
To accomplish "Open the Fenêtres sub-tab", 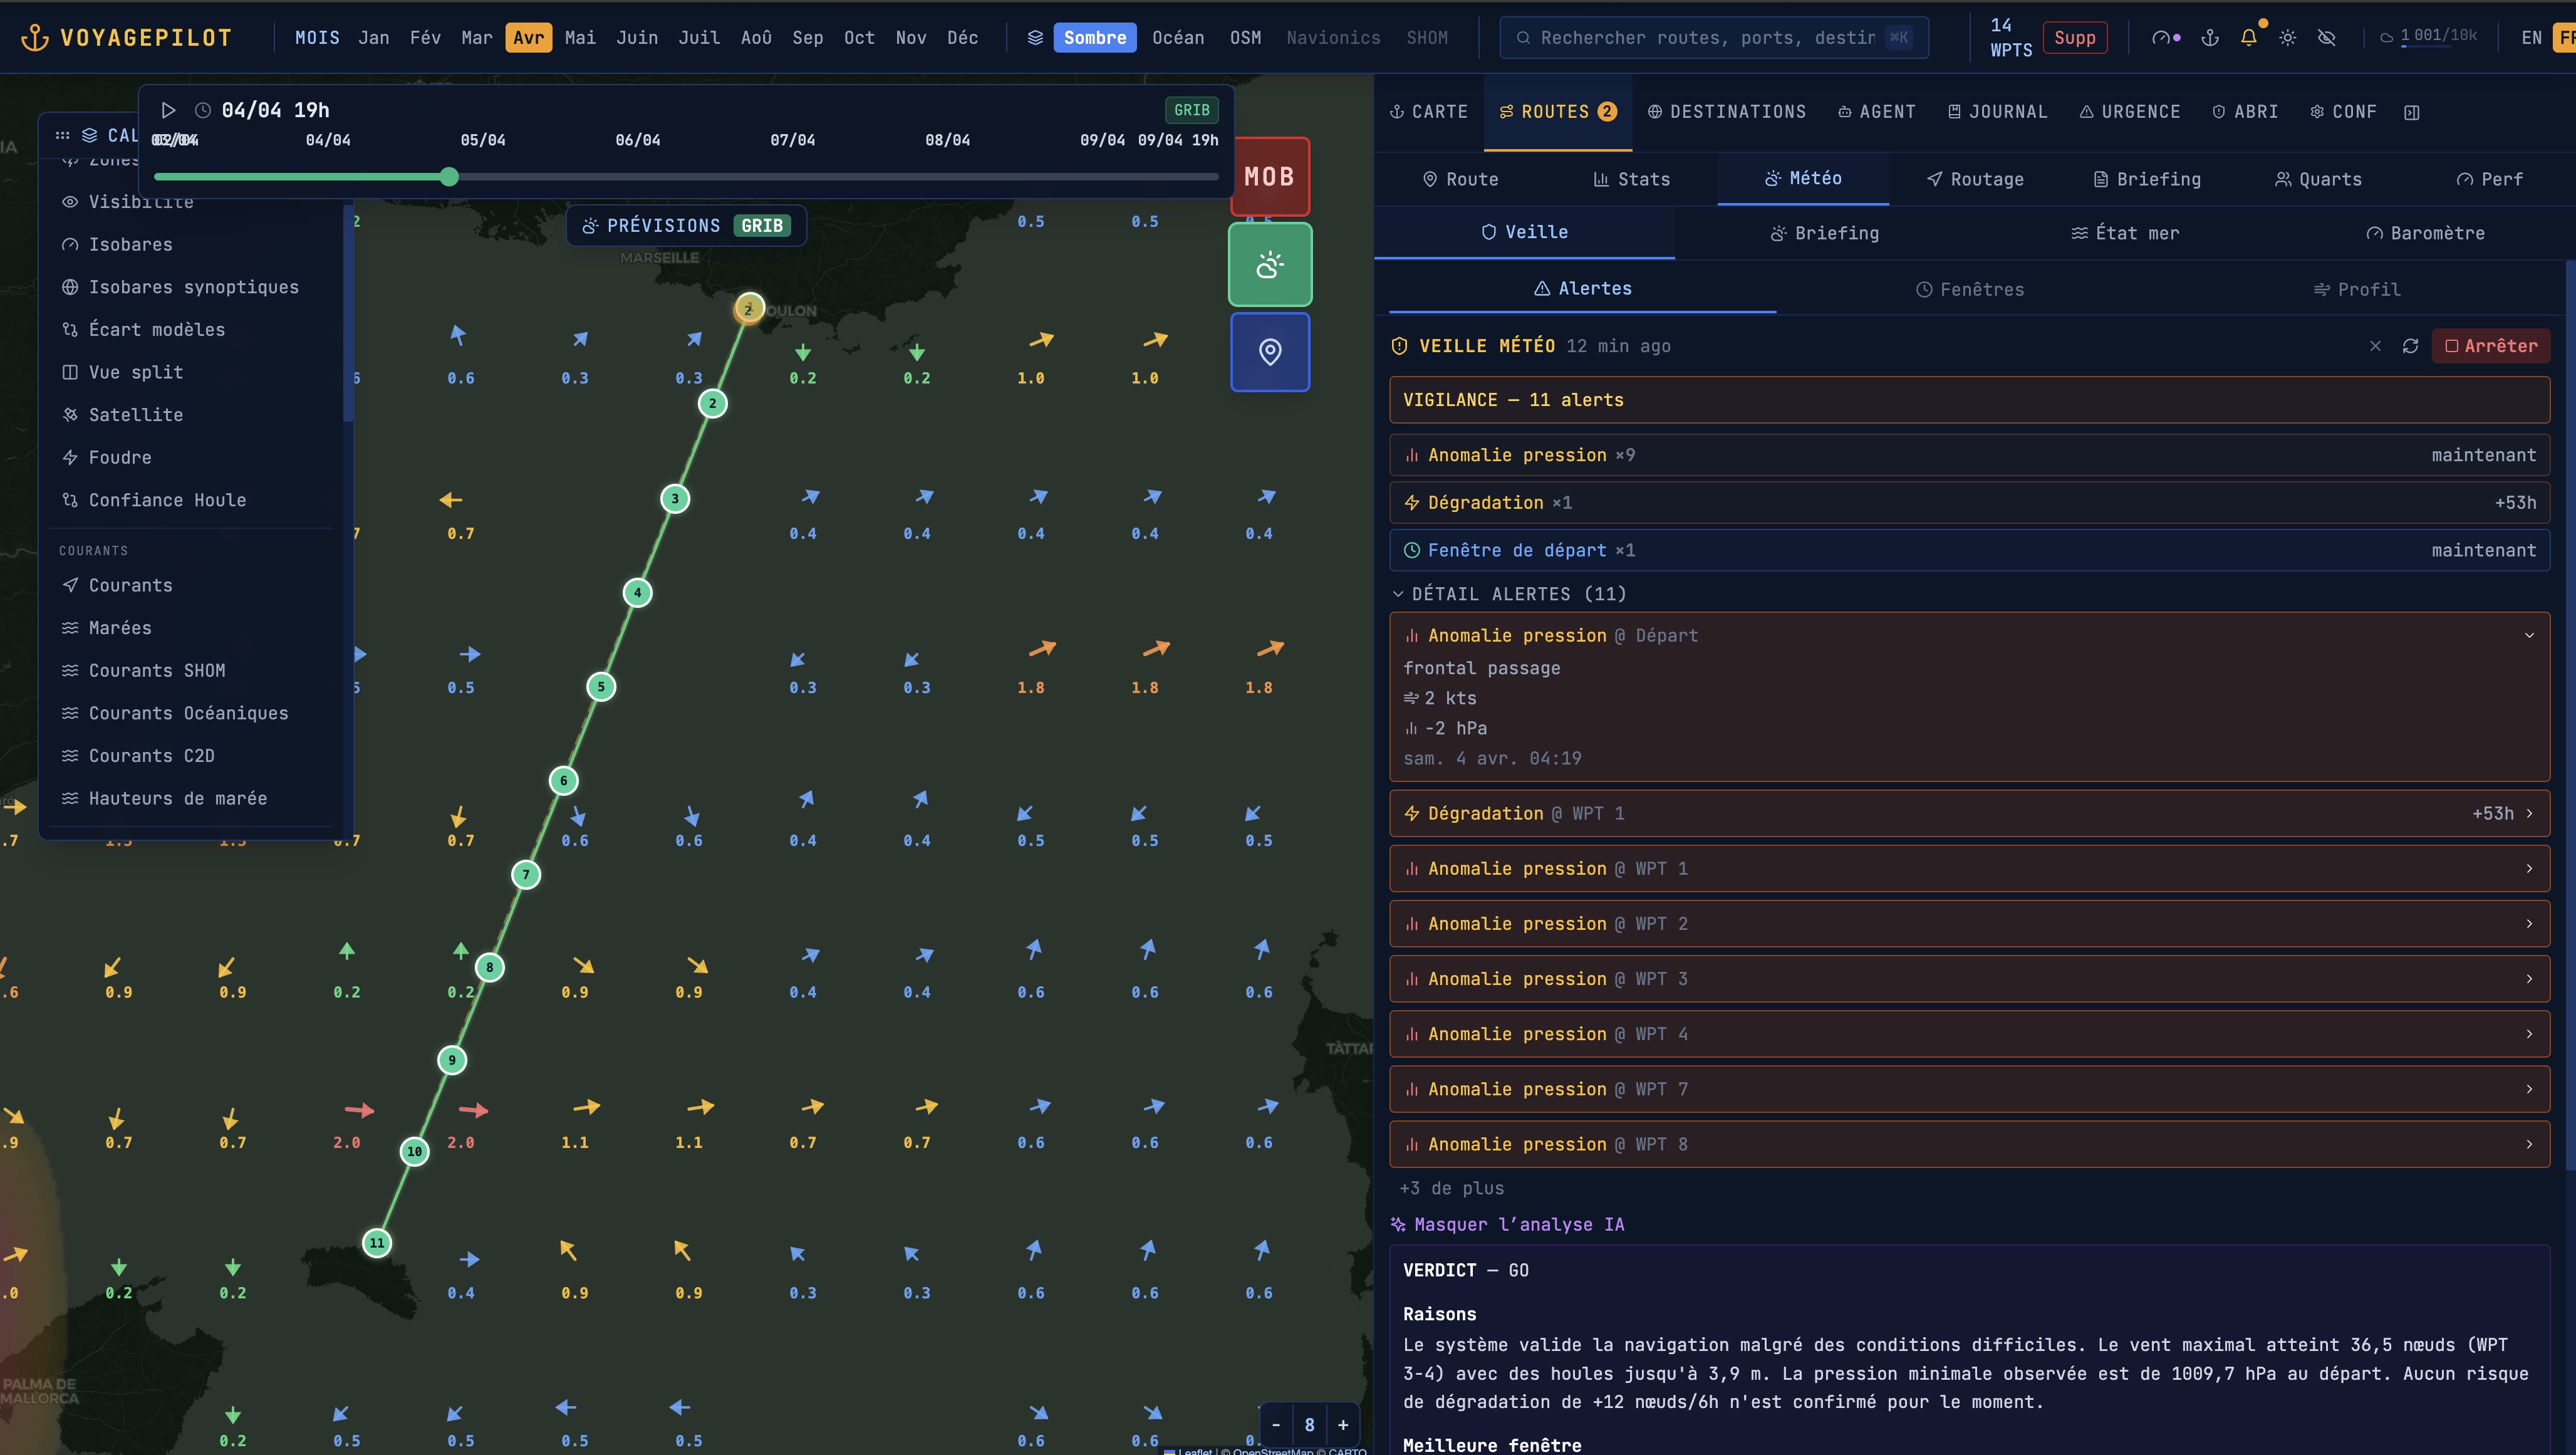I will point(1969,289).
